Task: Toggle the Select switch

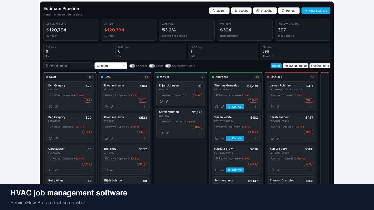Action: coord(152,66)
